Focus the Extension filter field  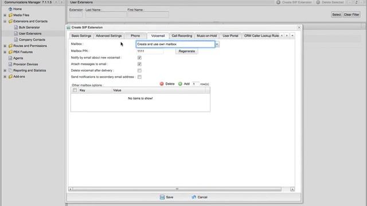click(x=76, y=15)
